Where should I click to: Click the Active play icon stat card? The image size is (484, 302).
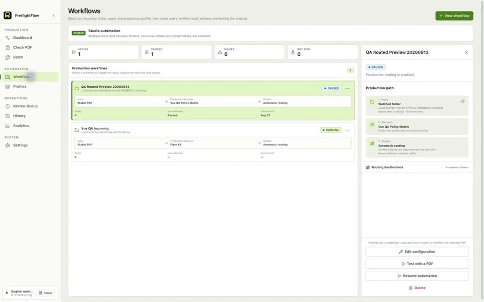pos(74,52)
